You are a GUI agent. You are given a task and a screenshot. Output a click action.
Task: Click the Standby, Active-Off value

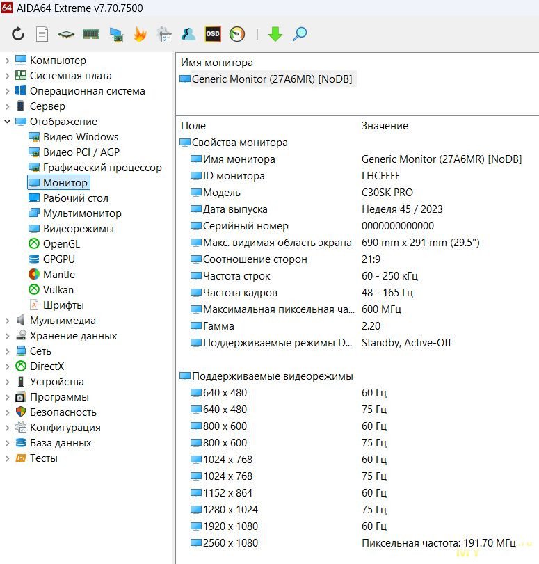click(406, 343)
